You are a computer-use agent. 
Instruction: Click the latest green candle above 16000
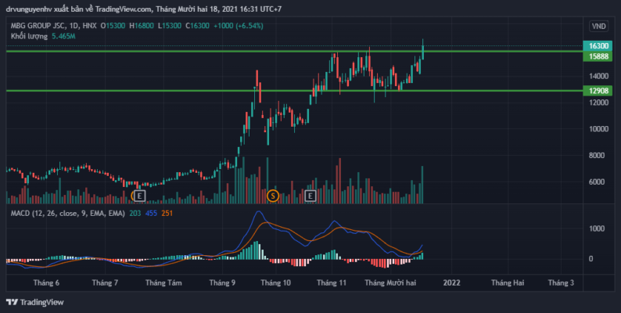point(423,52)
